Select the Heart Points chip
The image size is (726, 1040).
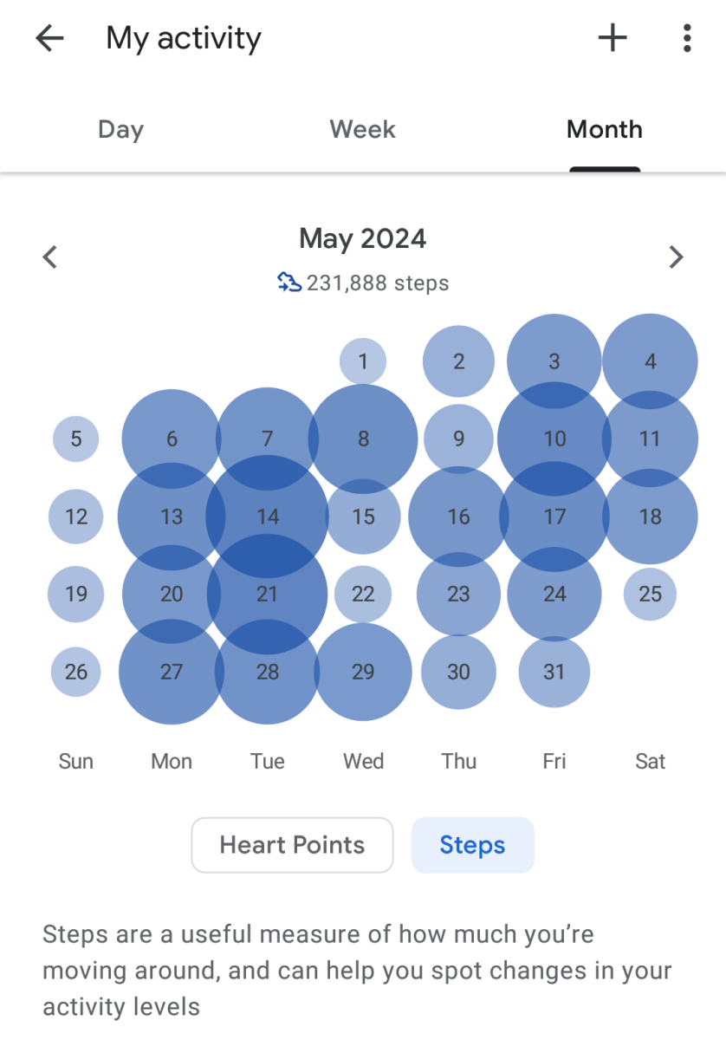click(292, 845)
